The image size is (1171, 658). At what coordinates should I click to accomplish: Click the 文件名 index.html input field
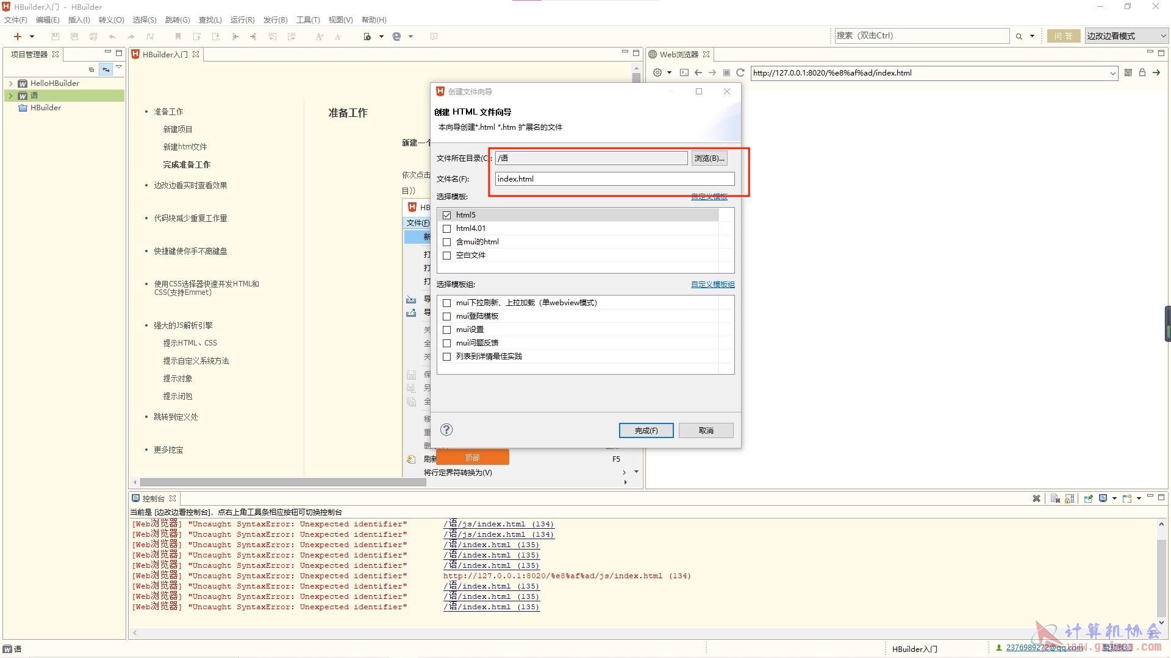coord(615,179)
